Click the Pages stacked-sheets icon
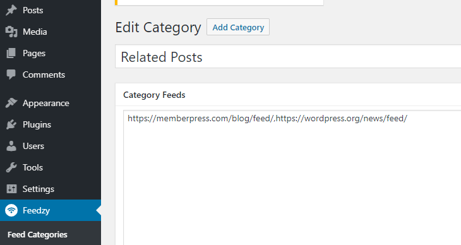Viewport: 461px width, 245px height. tap(11, 53)
